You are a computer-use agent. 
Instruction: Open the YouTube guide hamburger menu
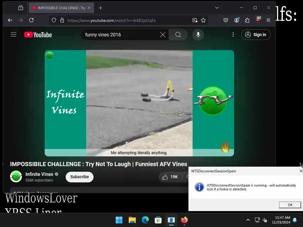pos(14,35)
